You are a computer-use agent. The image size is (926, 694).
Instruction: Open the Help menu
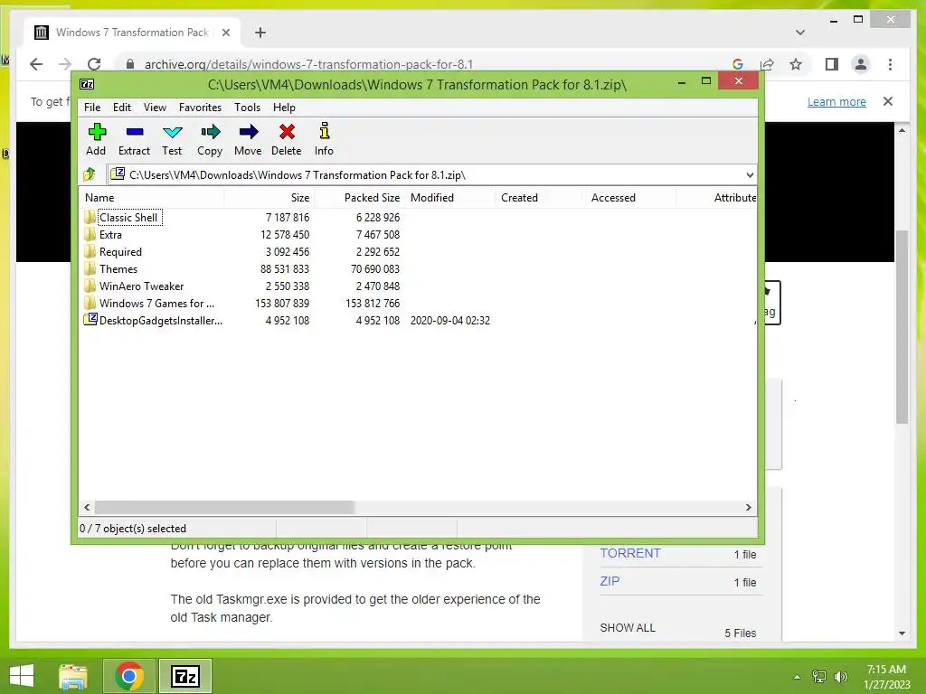coord(284,108)
